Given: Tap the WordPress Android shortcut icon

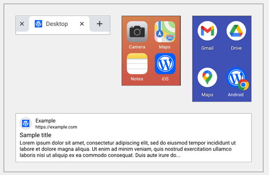Looking at the screenshot, I should (236, 77).
